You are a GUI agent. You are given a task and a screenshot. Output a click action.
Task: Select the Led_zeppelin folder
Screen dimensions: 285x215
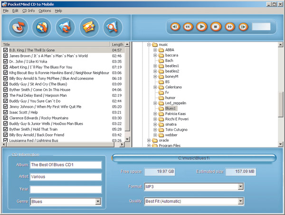click(175, 103)
